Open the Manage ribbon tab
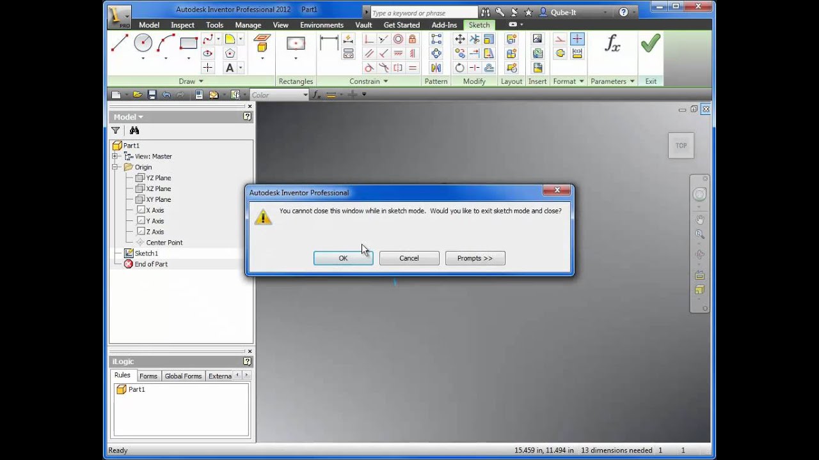 click(x=248, y=25)
